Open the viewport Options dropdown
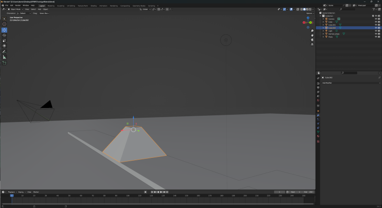The width and height of the screenshot is (382, 208). tap(310, 13)
